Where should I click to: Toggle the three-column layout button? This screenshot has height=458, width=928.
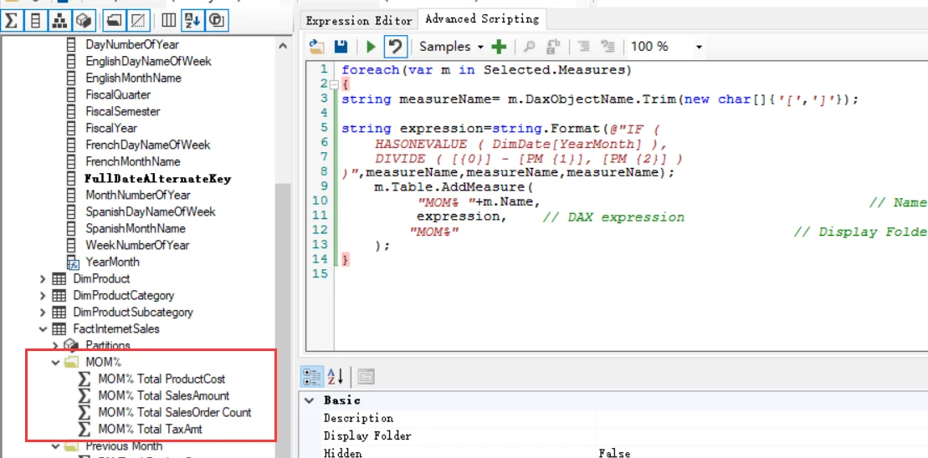(x=169, y=21)
